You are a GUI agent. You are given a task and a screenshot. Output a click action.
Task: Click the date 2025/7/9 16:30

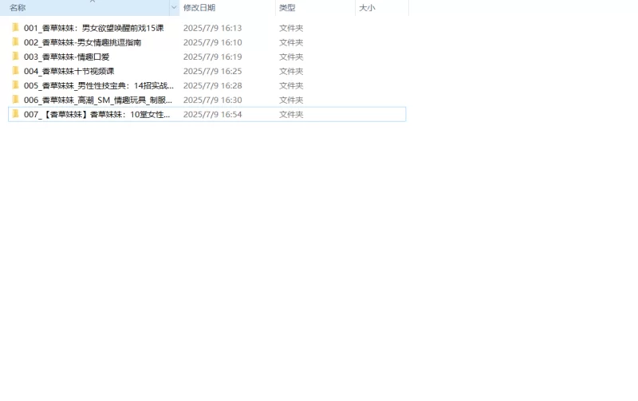tap(212, 100)
